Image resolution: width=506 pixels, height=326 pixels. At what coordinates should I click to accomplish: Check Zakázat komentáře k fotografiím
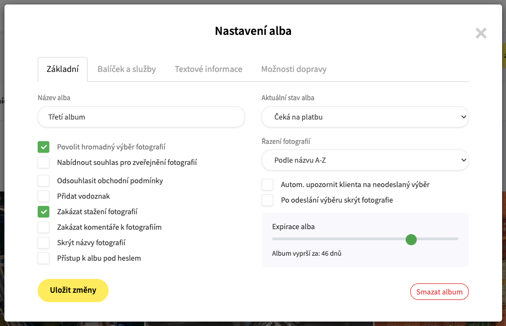tap(44, 227)
